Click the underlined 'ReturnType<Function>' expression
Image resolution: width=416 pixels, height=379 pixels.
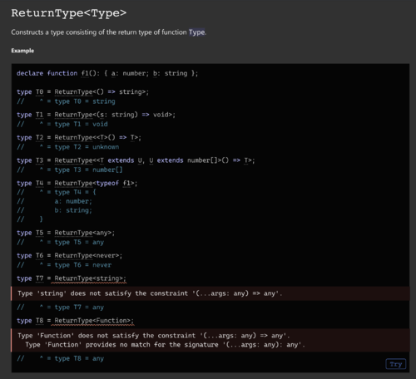click(94, 321)
